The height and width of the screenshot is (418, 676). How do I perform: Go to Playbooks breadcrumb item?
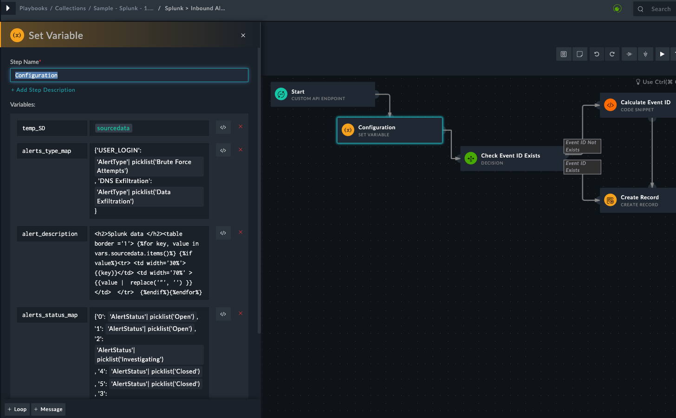point(33,8)
